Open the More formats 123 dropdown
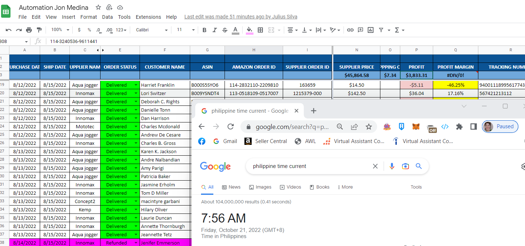Screen dimensions: 525x246 click(x=121, y=30)
